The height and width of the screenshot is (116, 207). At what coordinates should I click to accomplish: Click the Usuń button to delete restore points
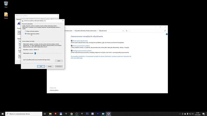tap(59, 61)
